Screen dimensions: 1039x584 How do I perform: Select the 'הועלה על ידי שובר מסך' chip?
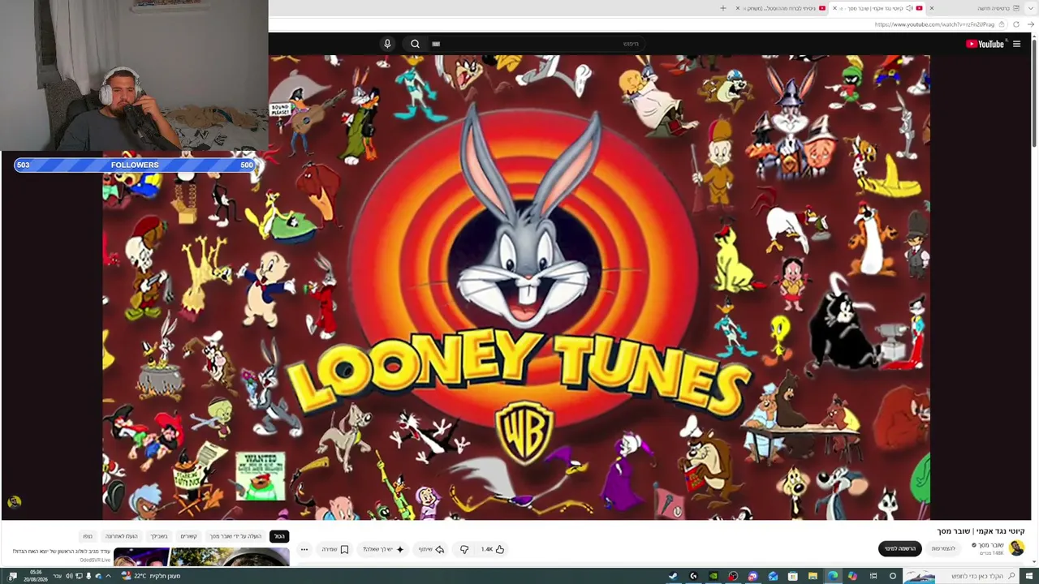coord(235,536)
